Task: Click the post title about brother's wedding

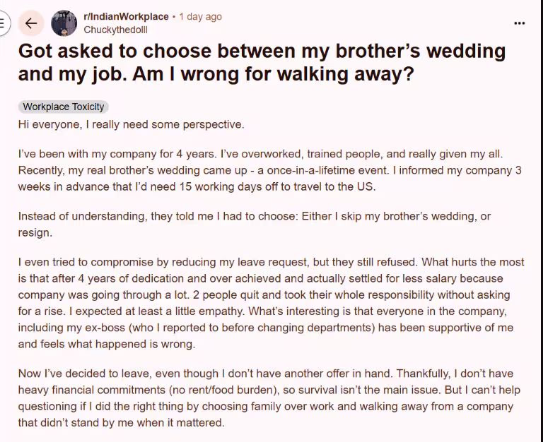Action: tap(262, 62)
